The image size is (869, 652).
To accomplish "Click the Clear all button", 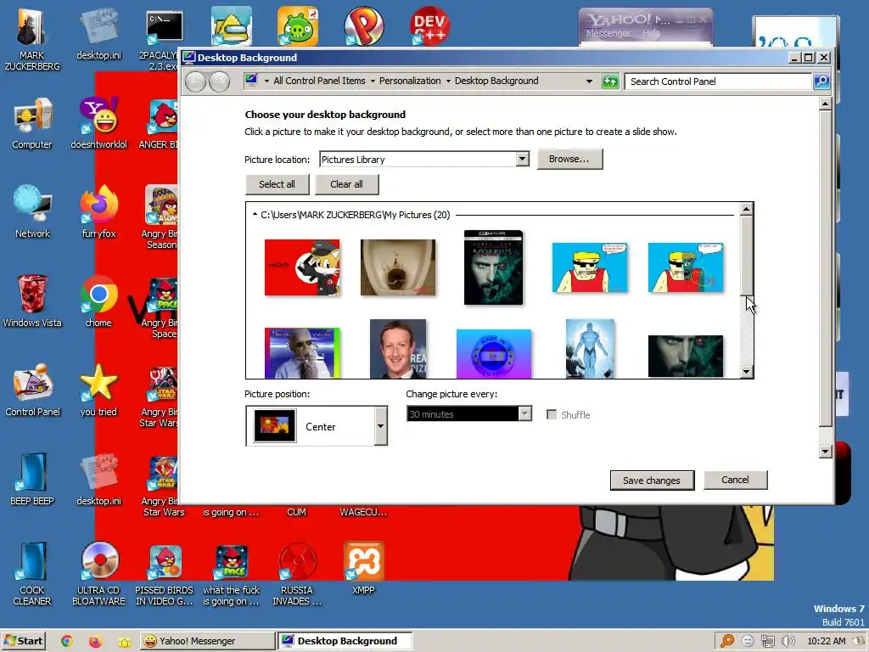I will [x=346, y=184].
